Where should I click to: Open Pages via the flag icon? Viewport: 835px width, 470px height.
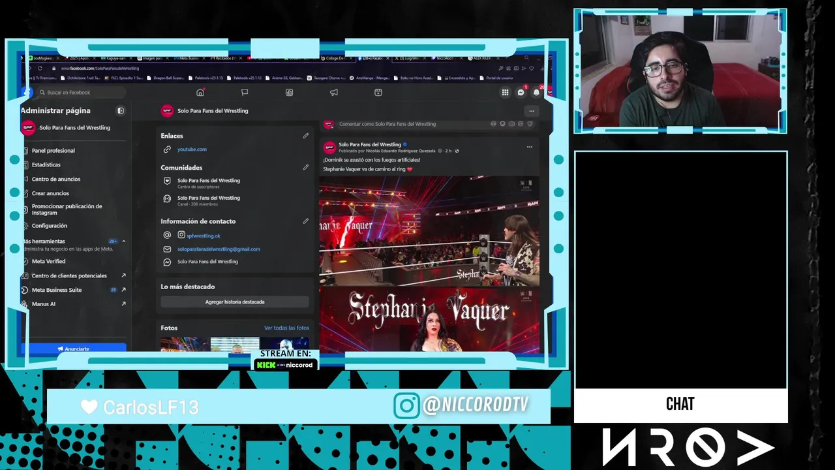245,93
